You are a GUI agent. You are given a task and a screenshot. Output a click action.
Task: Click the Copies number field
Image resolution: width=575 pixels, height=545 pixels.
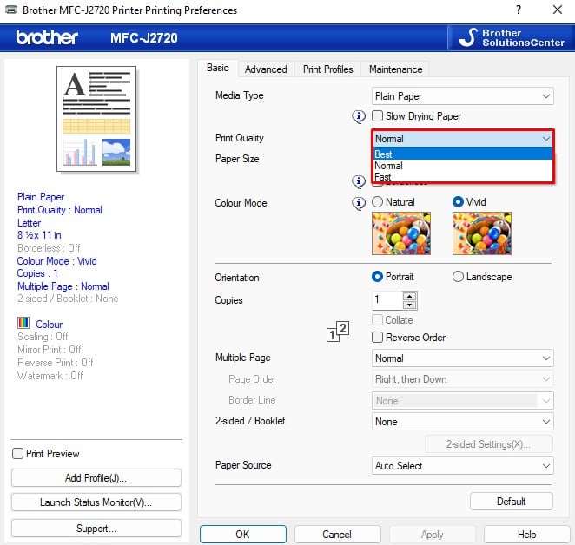pyautogui.click(x=387, y=299)
